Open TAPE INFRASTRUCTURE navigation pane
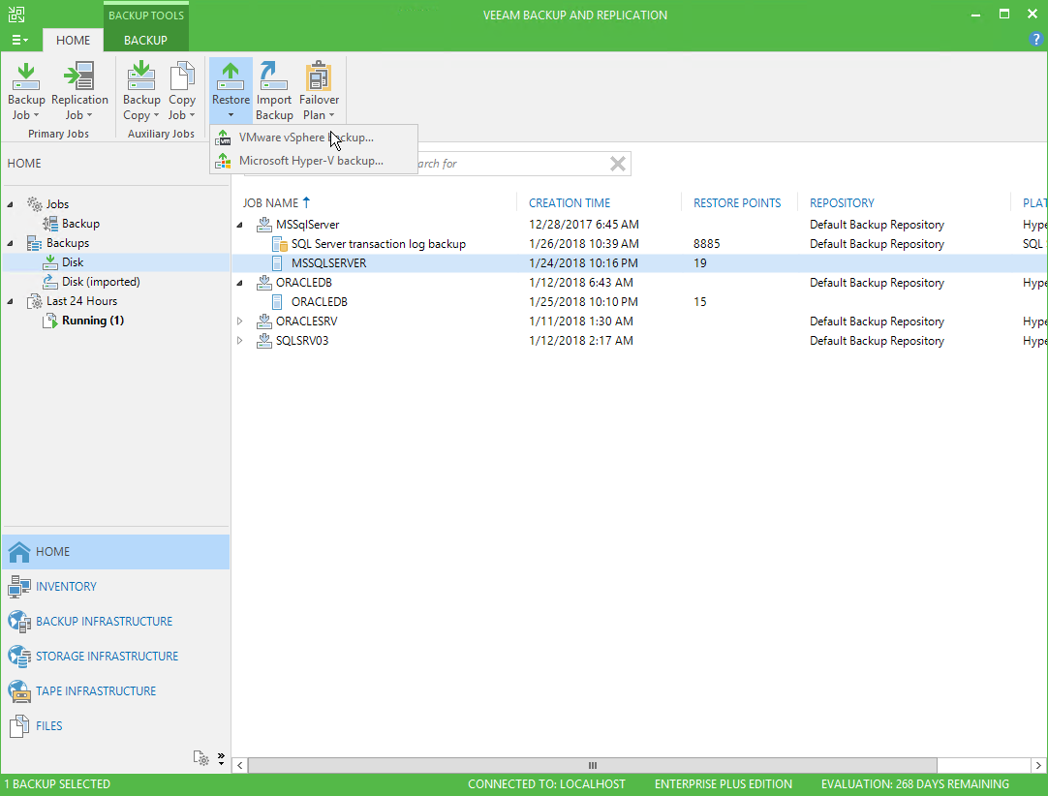The height and width of the screenshot is (796, 1048). click(x=115, y=691)
